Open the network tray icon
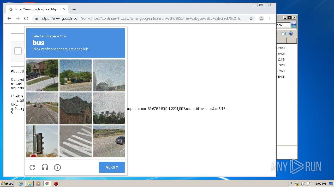 (297, 184)
